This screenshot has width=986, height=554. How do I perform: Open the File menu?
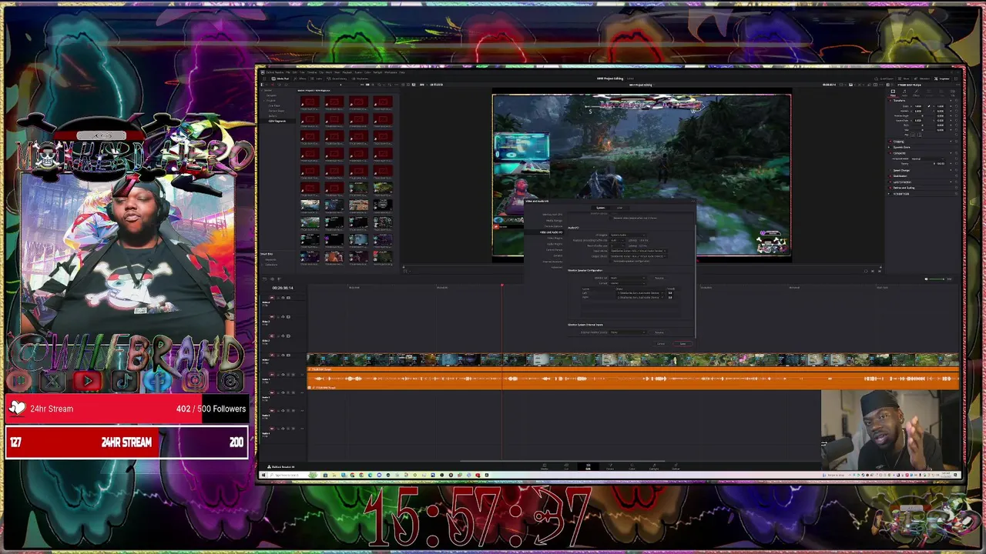tap(288, 72)
